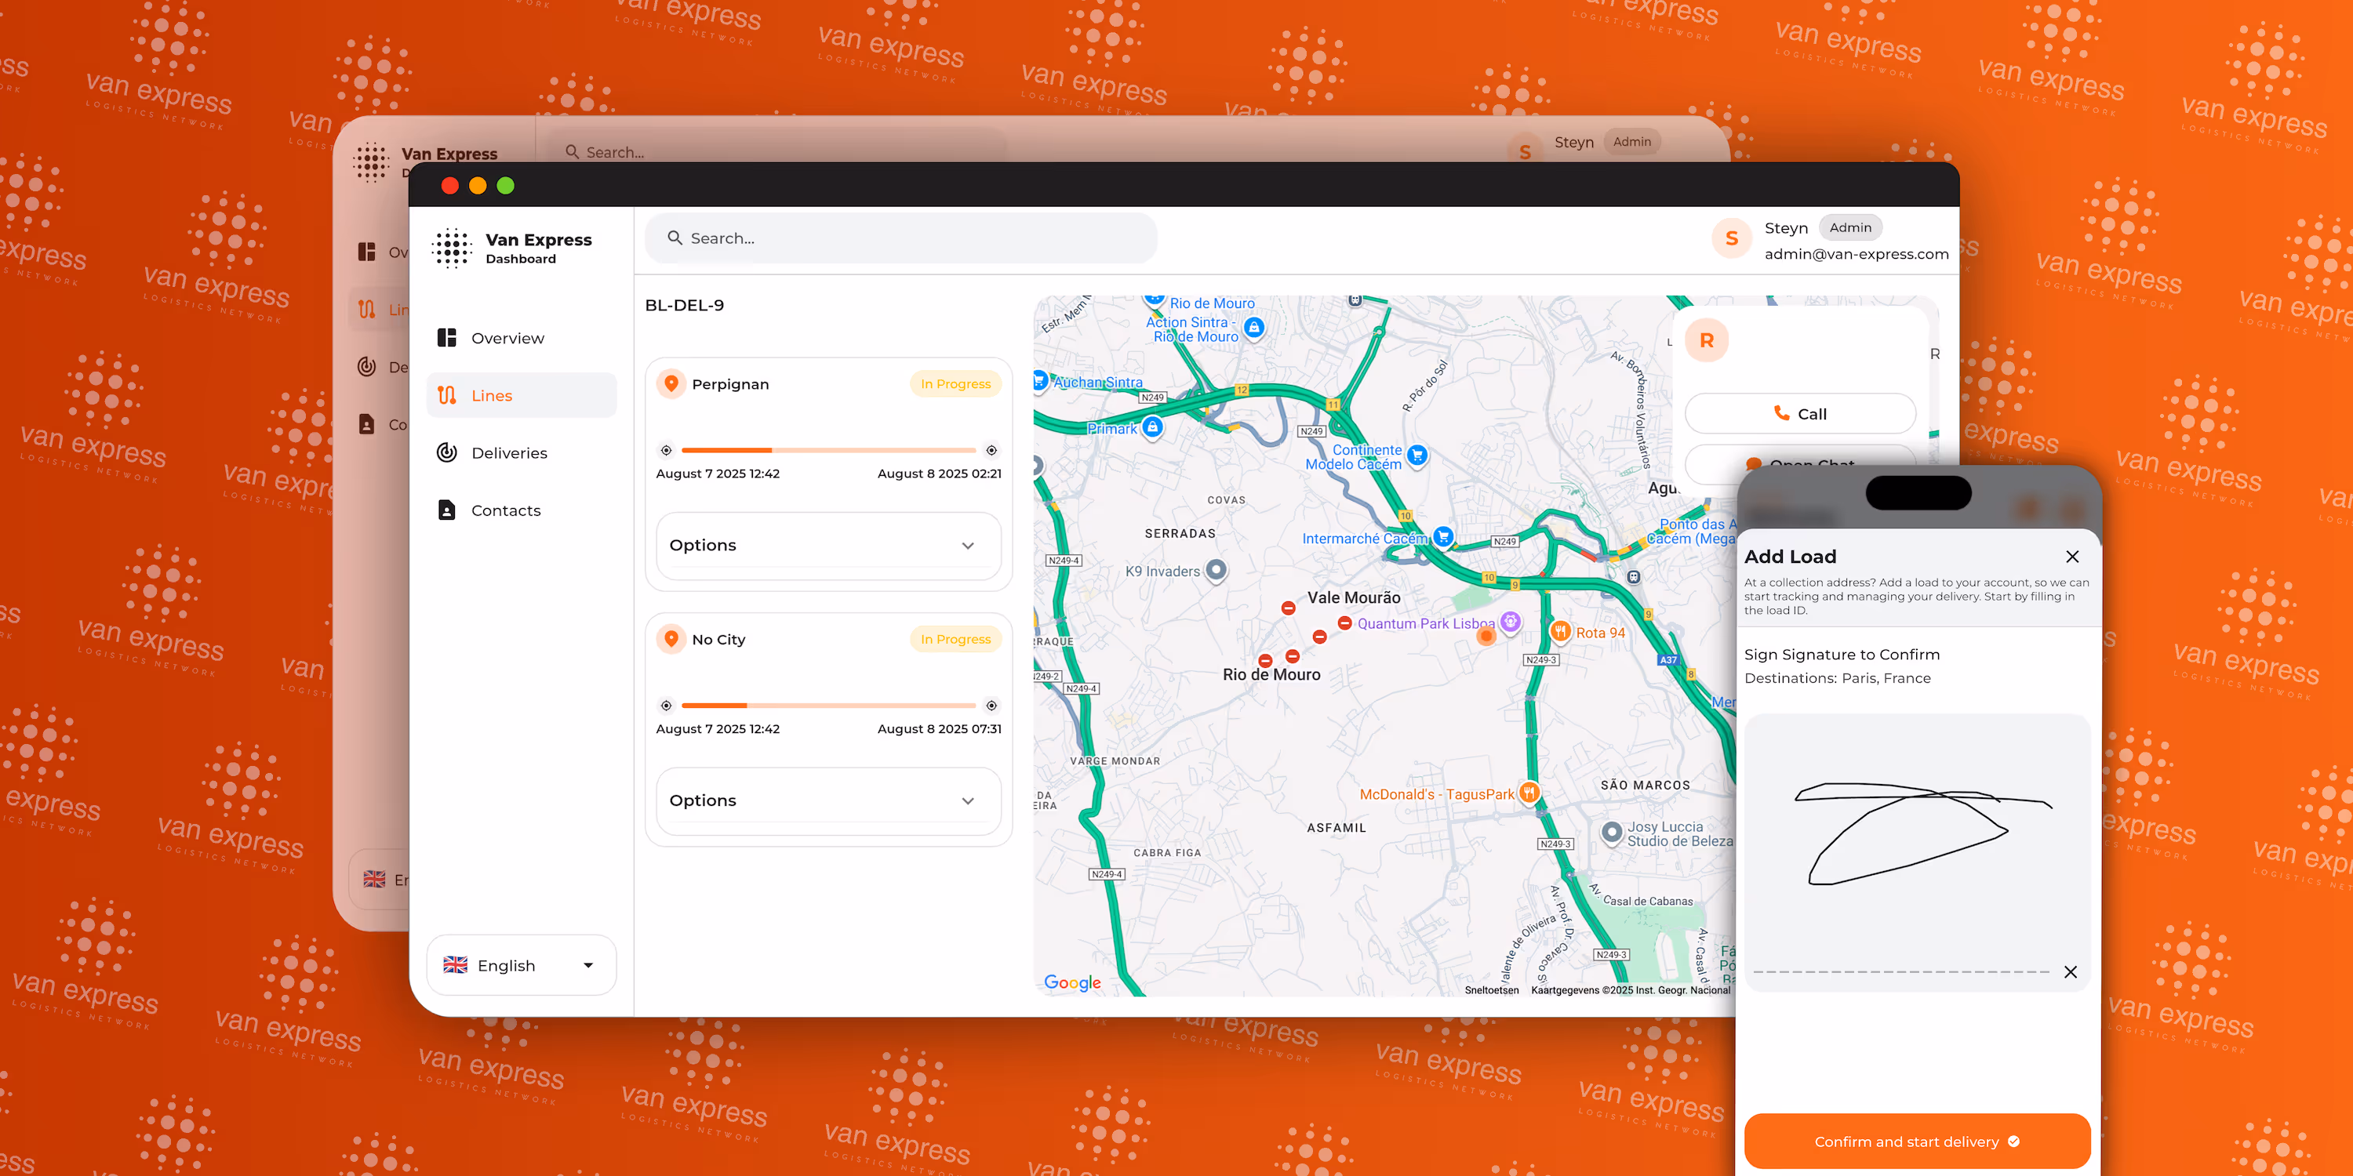Close the Add Load panel with X
The image size is (2353, 1176).
tap(2071, 557)
